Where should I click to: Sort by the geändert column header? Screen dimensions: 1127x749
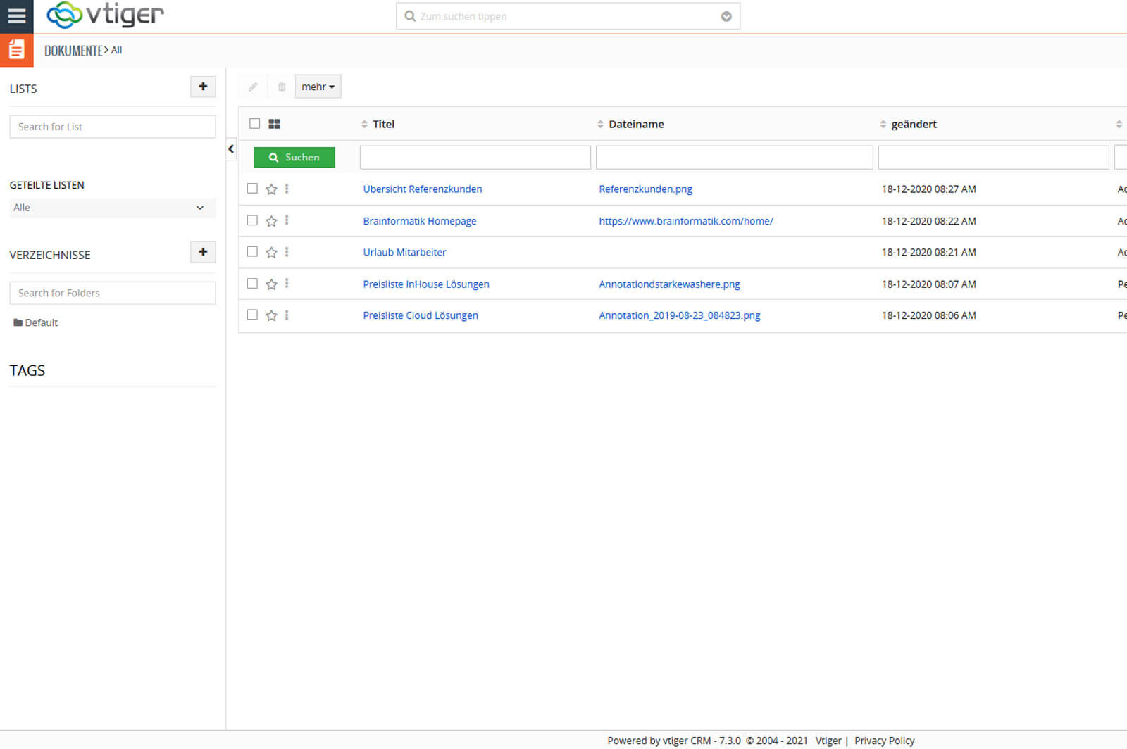[914, 124]
